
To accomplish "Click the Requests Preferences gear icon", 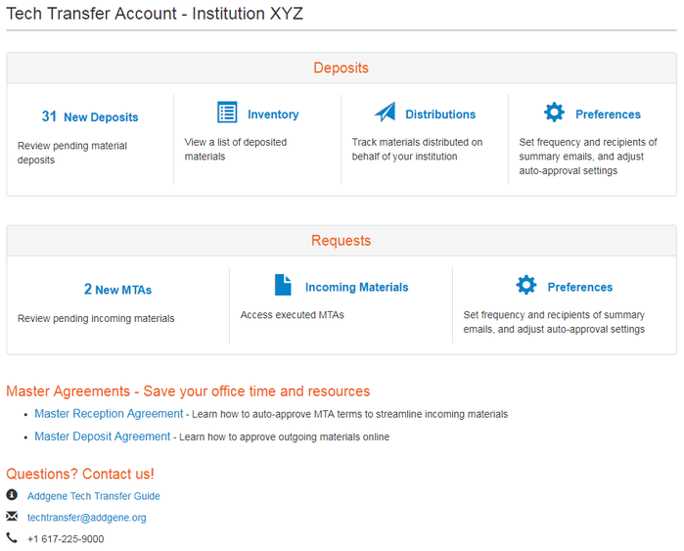I will (x=526, y=285).
